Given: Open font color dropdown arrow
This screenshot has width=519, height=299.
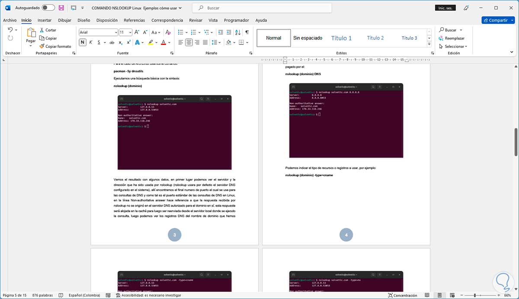Looking at the screenshot, I should tap(169, 42).
